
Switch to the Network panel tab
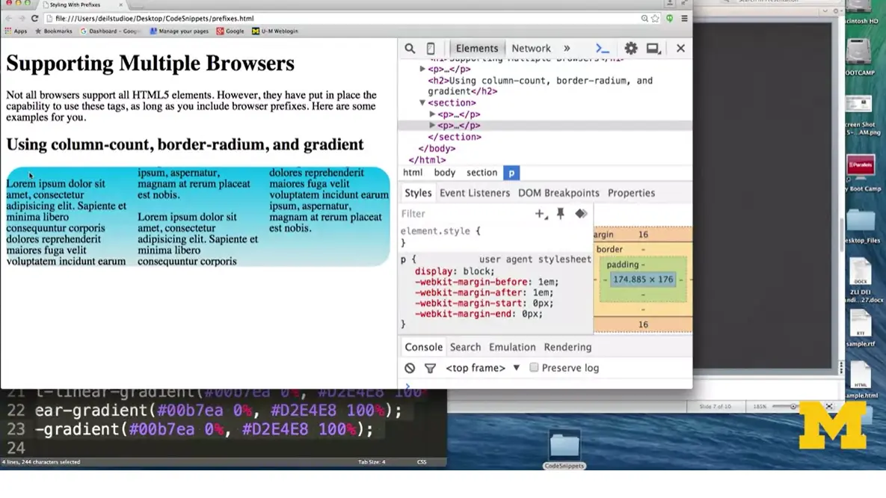[x=531, y=49]
